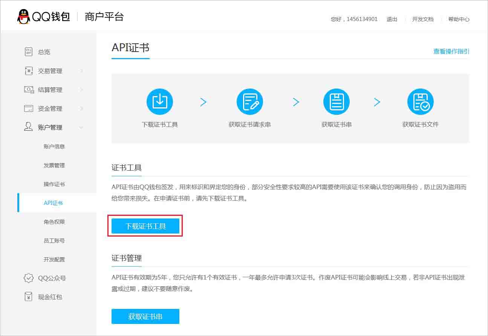
Task: Select 发票管理 submenu item
Action: (54, 165)
